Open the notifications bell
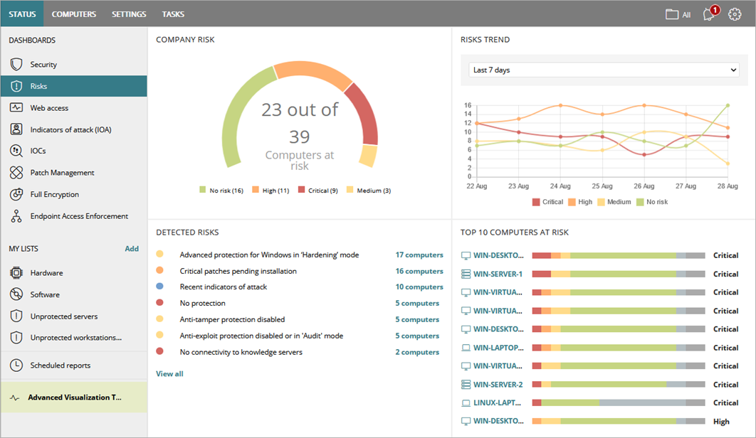Screen dimensions: 756x438 pyautogui.click(x=709, y=14)
